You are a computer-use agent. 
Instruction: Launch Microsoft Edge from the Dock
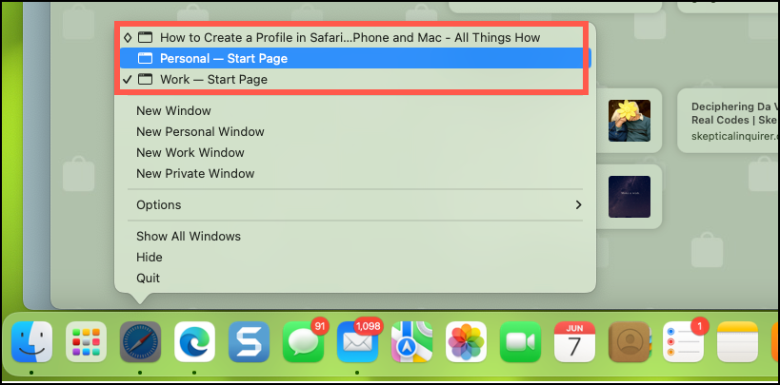tap(194, 341)
